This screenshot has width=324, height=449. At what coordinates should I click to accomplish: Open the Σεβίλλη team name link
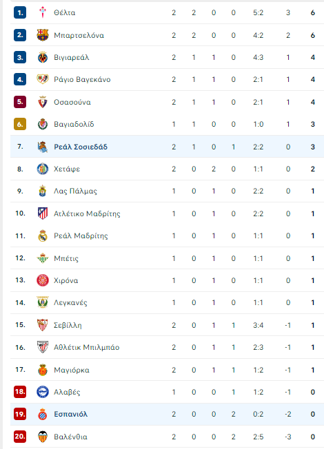click(68, 326)
